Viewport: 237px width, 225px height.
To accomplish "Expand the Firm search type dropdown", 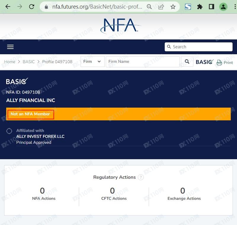I will pyautogui.click(x=92, y=62).
